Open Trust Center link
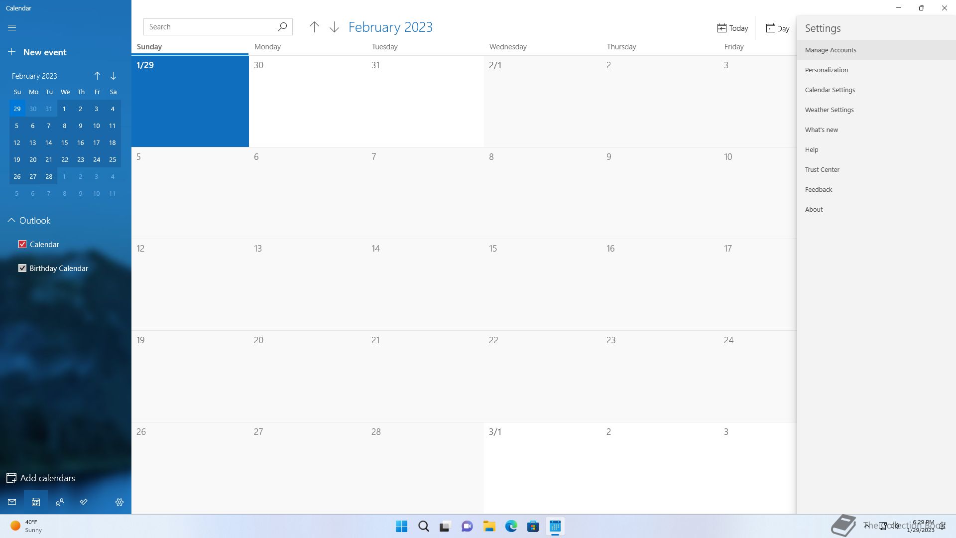956x538 pixels. (x=876, y=169)
